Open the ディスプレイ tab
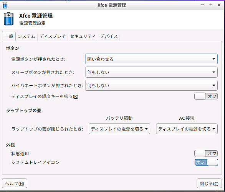The width and height of the screenshot is (225, 192). (x=53, y=36)
